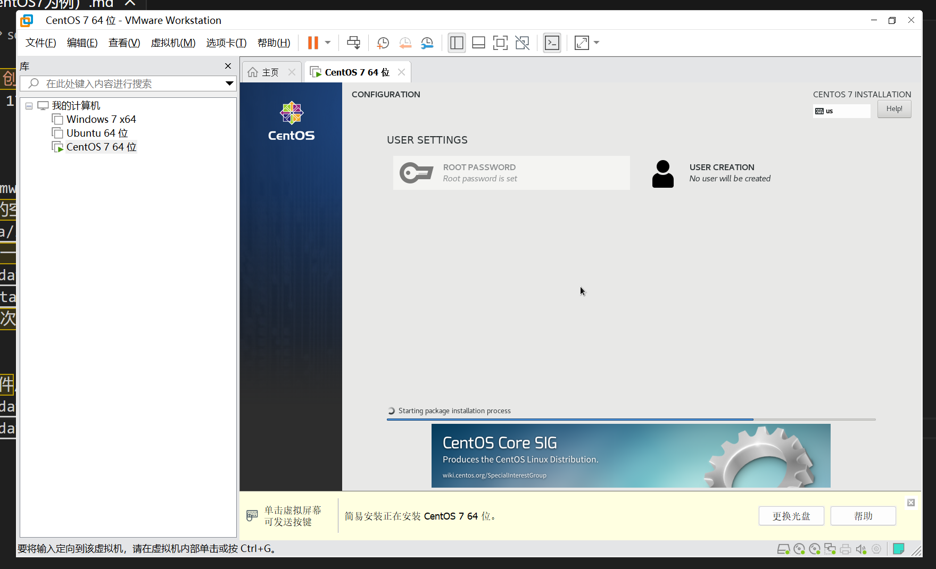The width and height of the screenshot is (936, 569).
Task: Open the 文件(F) menu
Action: click(41, 43)
